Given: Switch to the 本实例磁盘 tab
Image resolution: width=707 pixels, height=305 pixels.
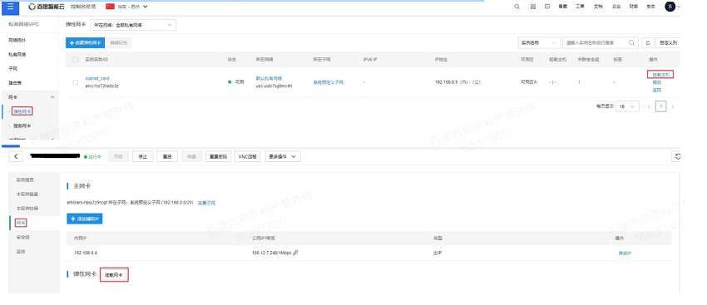Looking at the screenshot, I should tap(27, 194).
